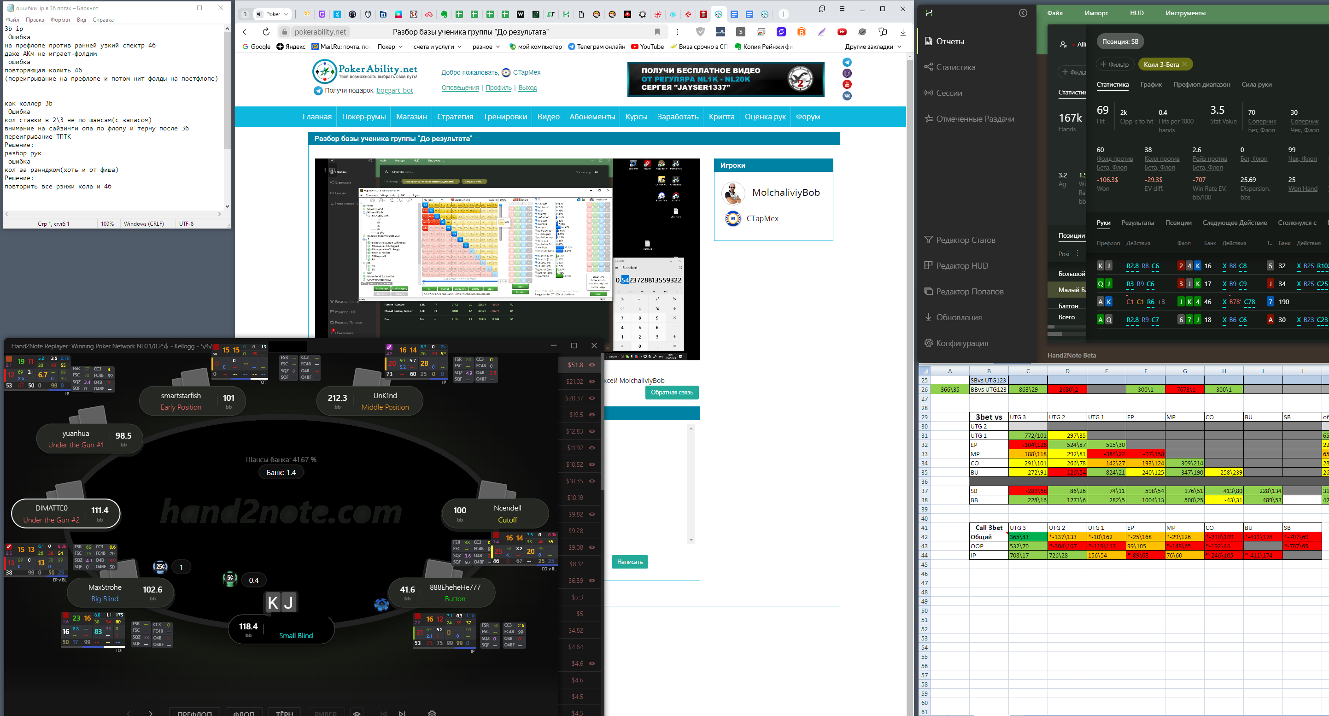This screenshot has width=1329, height=716.
Task: Open replayer settings gear icon
Action: click(433, 713)
